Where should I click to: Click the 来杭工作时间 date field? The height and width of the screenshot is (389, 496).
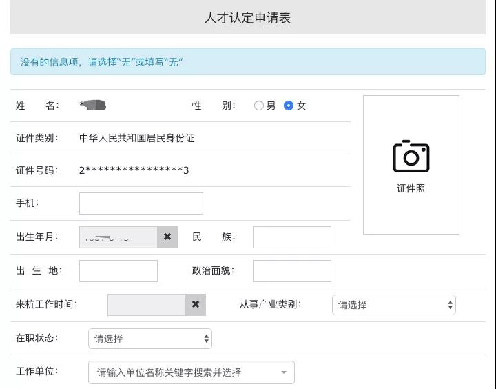tap(147, 305)
